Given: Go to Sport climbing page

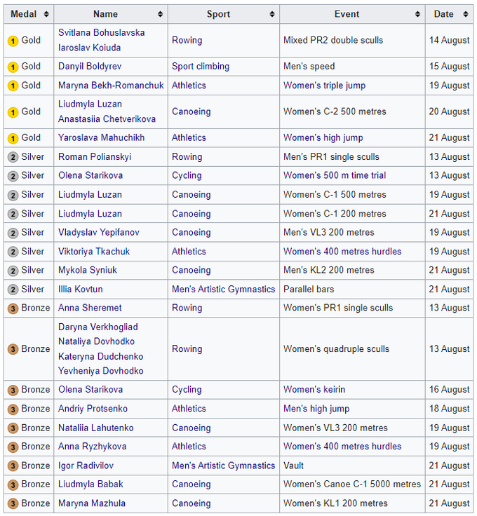Looking at the screenshot, I should tap(201, 67).
